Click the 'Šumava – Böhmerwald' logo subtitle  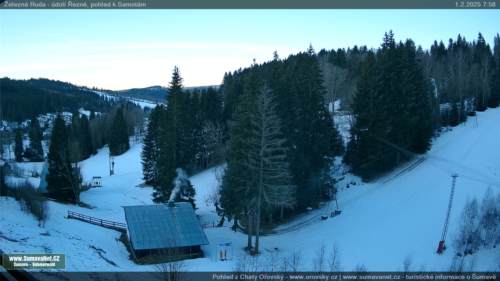pos(34,265)
